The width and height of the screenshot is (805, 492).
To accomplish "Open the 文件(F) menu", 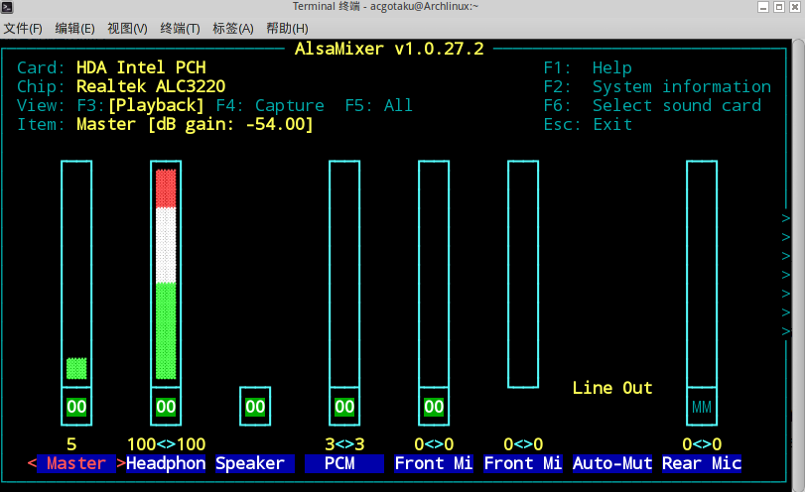I will coord(23,28).
